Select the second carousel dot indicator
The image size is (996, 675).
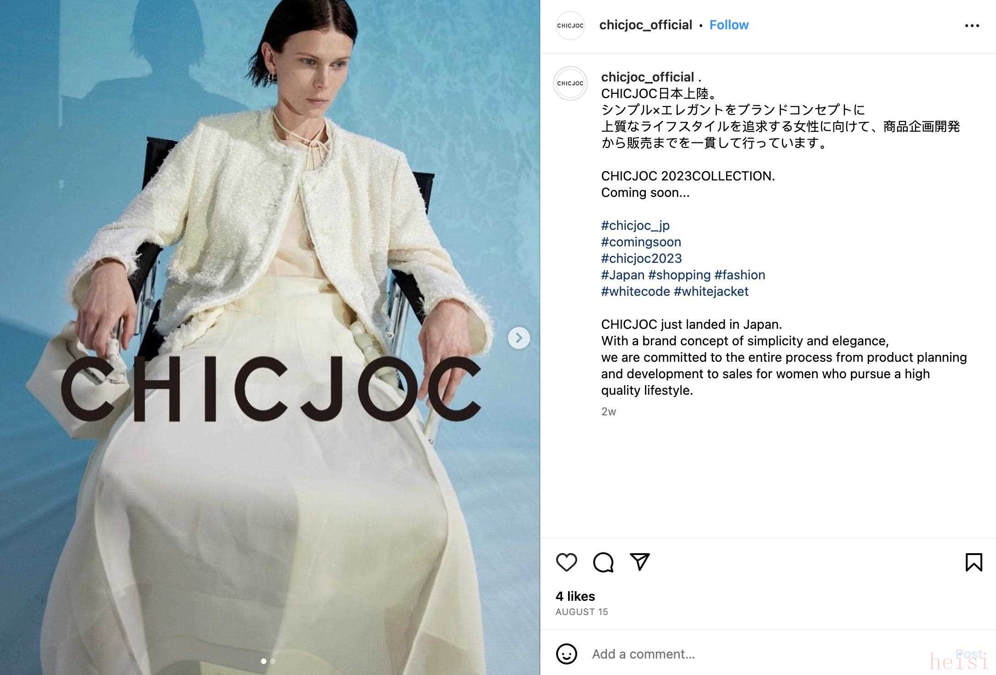(x=273, y=661)
